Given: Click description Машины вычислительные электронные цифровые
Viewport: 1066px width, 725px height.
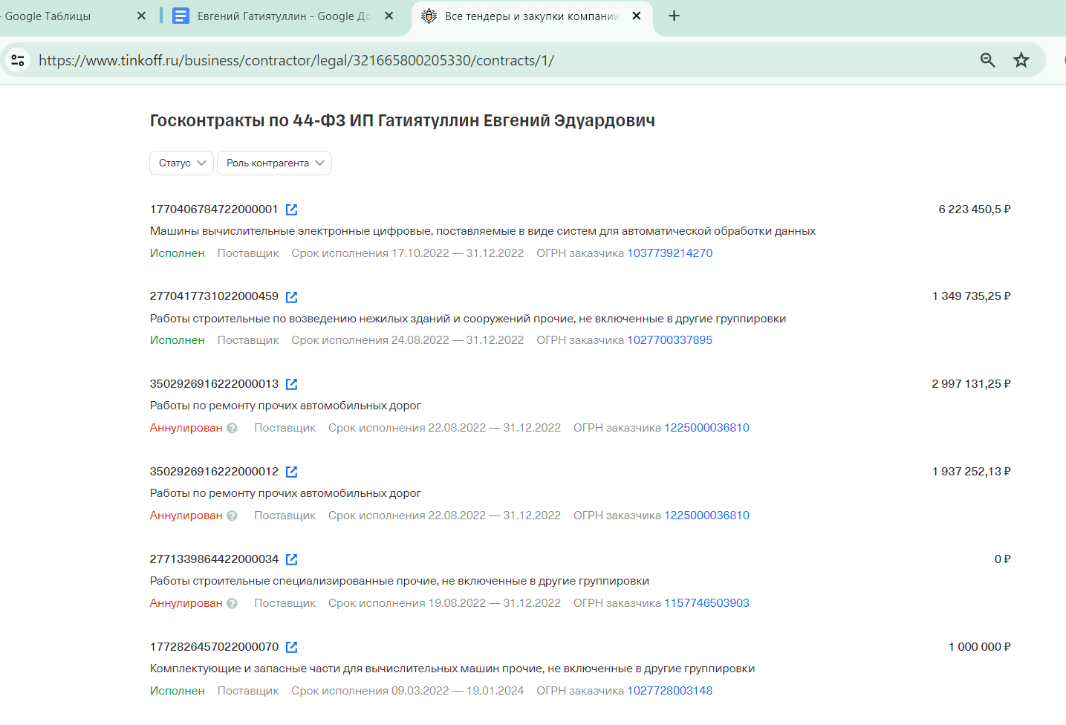Looking at the screenshot, I should (x=483, y=231).
